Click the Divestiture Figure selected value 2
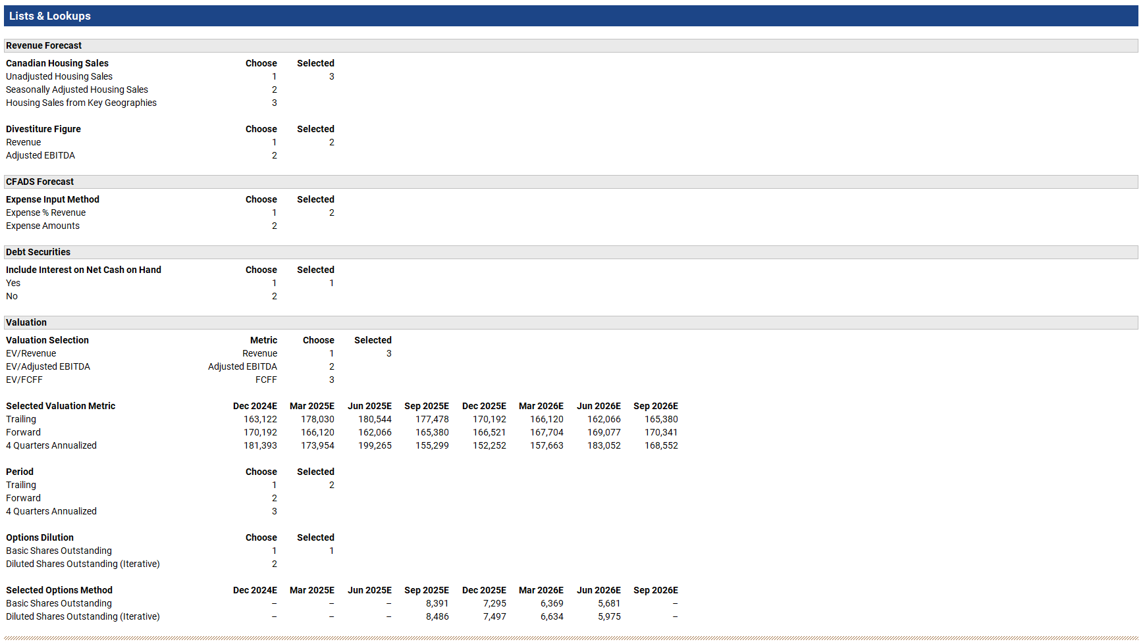Viewport: 1145px width, 644px height. [x=332, y=142]
